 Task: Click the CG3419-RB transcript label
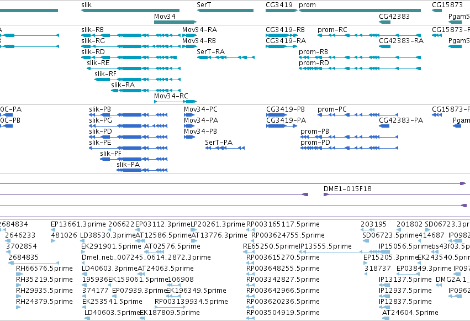(285, 30)
